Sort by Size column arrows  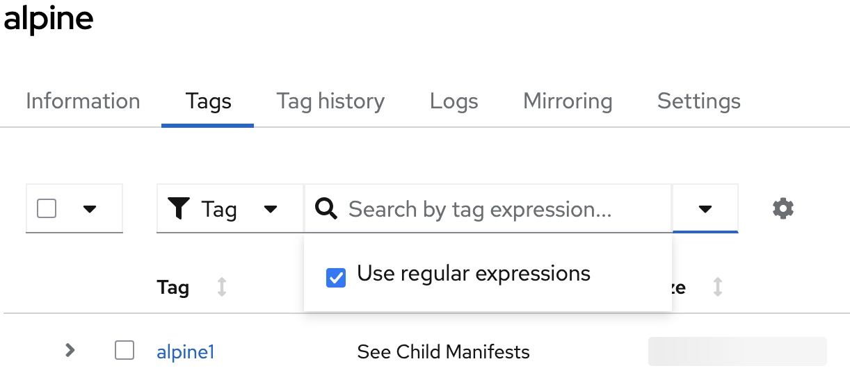tap(718, 287)
